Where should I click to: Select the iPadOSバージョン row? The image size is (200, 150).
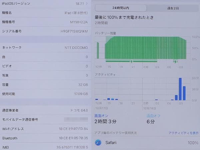pyautogui.click(x=45, y=4)
